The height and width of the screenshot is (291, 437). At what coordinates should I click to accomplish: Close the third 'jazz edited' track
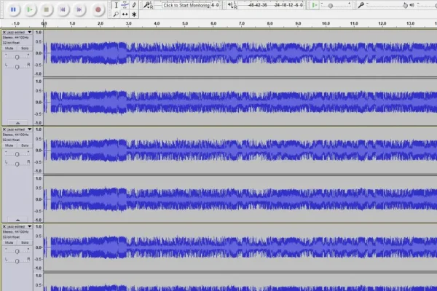pos(4,227)
